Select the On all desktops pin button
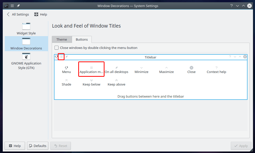Screen dimensions: 255x153 point(116,68)
